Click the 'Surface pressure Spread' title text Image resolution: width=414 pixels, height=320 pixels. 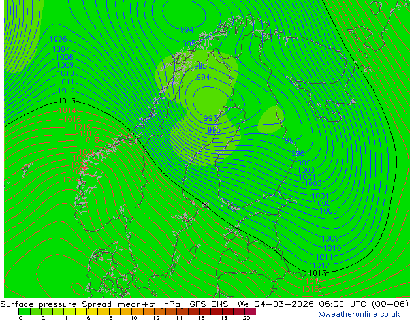[56, 304]
